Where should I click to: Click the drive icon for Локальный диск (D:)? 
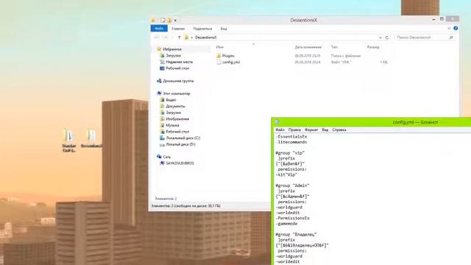pyautogui.click(x=162, y=144)
